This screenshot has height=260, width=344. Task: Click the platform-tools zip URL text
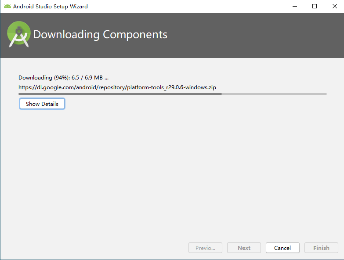click(117, 87)
